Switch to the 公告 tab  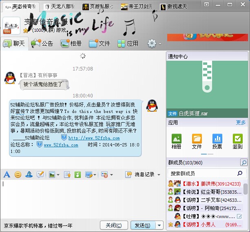tap(42, 44)
